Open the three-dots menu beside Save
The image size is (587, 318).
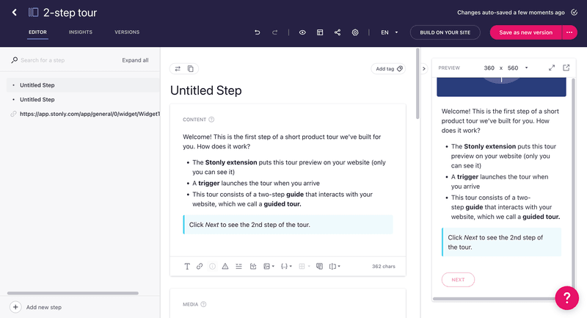pyautogui.click(x=569, y=32)
